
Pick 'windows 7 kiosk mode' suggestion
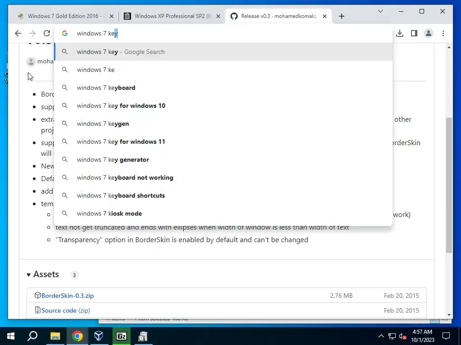223,213
